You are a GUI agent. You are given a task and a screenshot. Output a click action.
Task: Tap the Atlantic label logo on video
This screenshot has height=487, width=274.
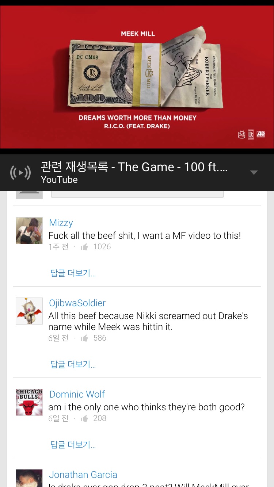click(260, 134)
